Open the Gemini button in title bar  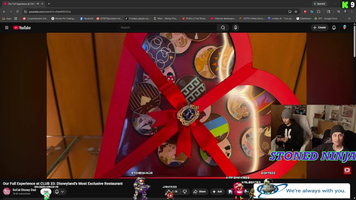point(319,4)
